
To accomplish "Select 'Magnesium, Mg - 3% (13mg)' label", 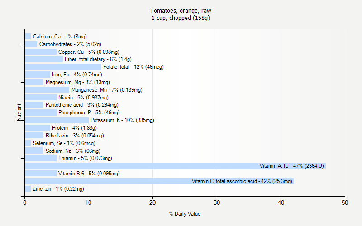I will 78,82.
